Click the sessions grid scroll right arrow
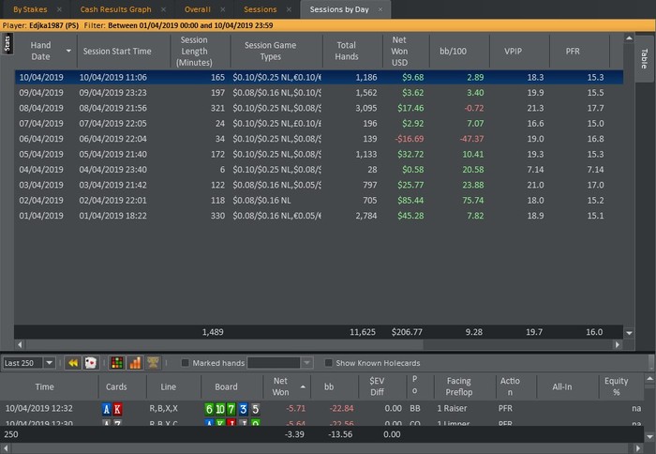Image resolution: width=656 pixels, height=454 pixels. [x=618, y=344]
